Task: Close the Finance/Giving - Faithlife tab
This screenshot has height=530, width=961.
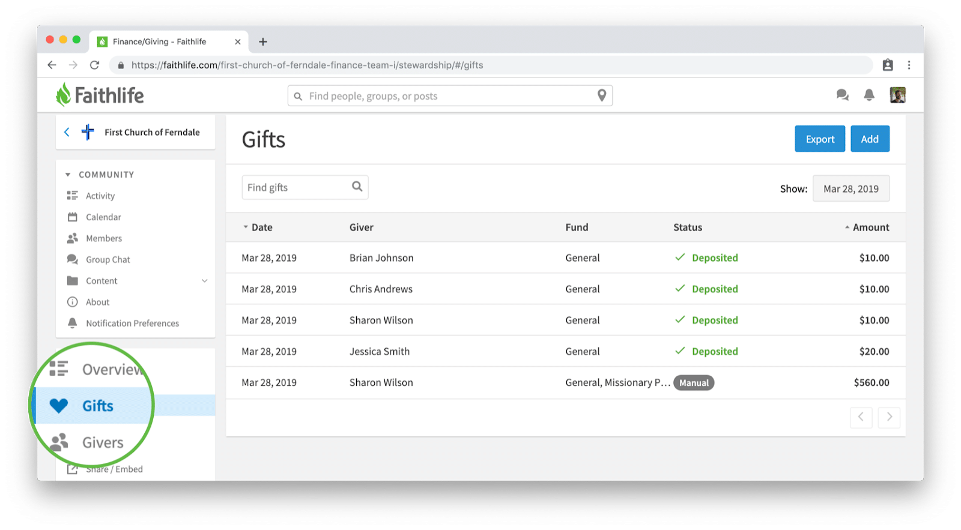Action: 238,41
